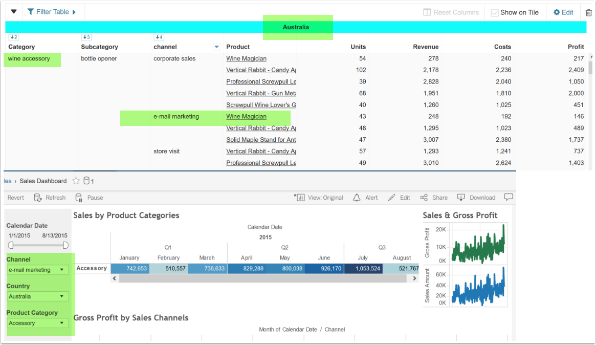Viewport: 596px width, 345px height.
Task: Open the Solid Maple Stand product link
Action: tap(261, 140)
